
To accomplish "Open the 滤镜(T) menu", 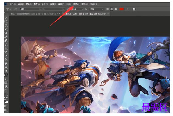I will tap(61, 4).
